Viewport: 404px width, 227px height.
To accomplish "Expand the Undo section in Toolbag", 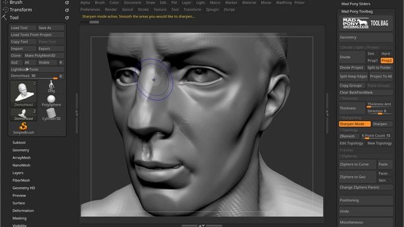I will pos(366,211).
